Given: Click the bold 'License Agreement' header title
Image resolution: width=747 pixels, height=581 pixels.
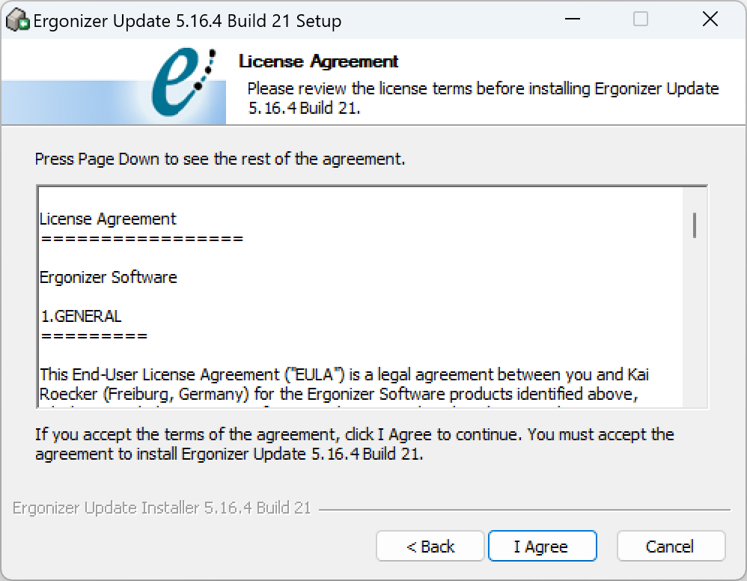Looking at the screenshot, I should coord(318,61).
